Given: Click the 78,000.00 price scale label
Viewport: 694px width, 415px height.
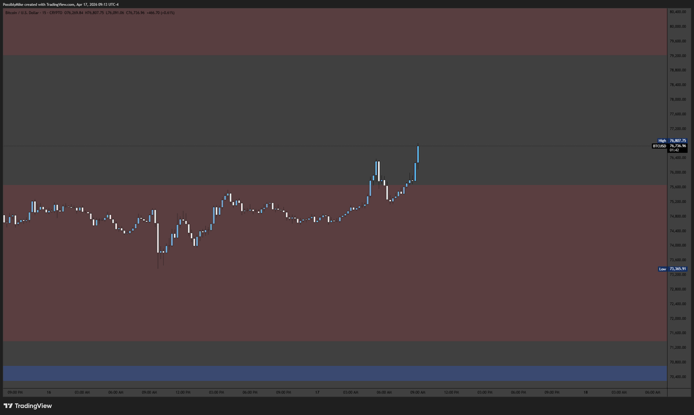Looking at the screenshot, I should click(x=677, y=99).
